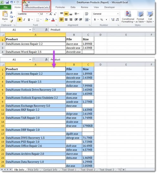Click the Select All corner of the lower grid
Viewport: 158px width, 174px height.
pyautogui.click(x=3, y=65)
